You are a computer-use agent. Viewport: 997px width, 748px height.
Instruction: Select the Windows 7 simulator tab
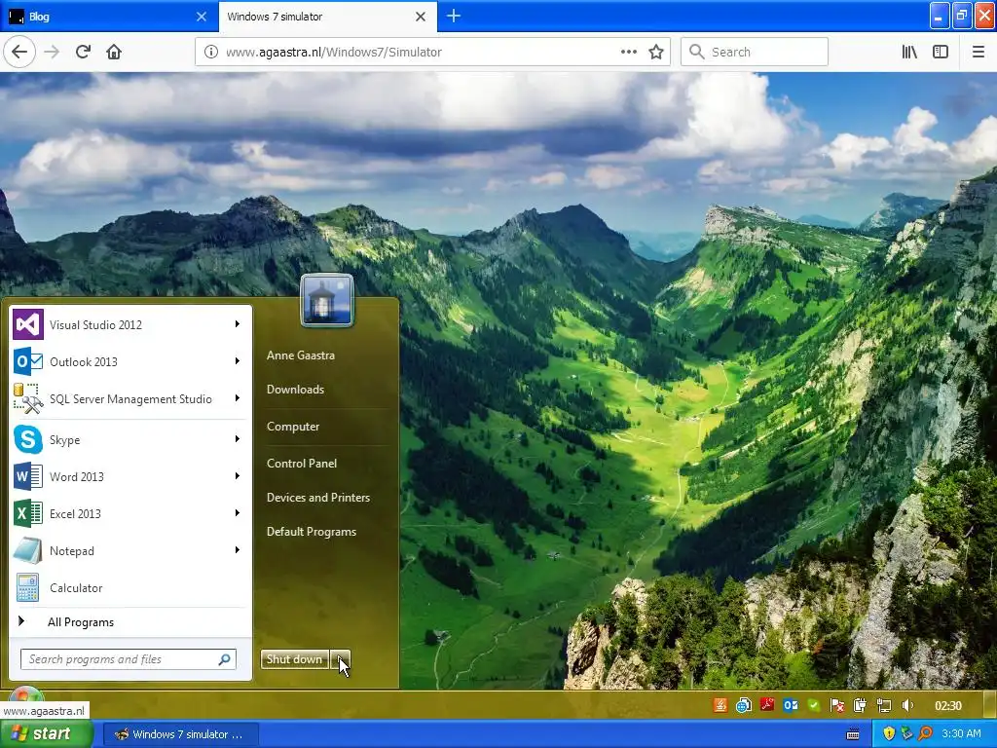[316, 17]
